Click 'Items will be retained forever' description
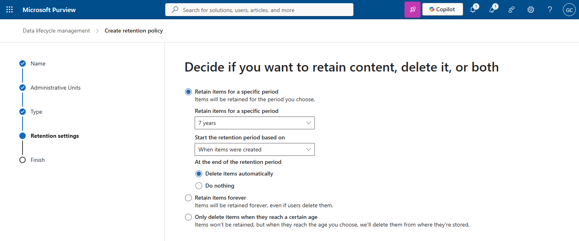Viewport: 579px width, 241px height. click(x=264, y=205)
